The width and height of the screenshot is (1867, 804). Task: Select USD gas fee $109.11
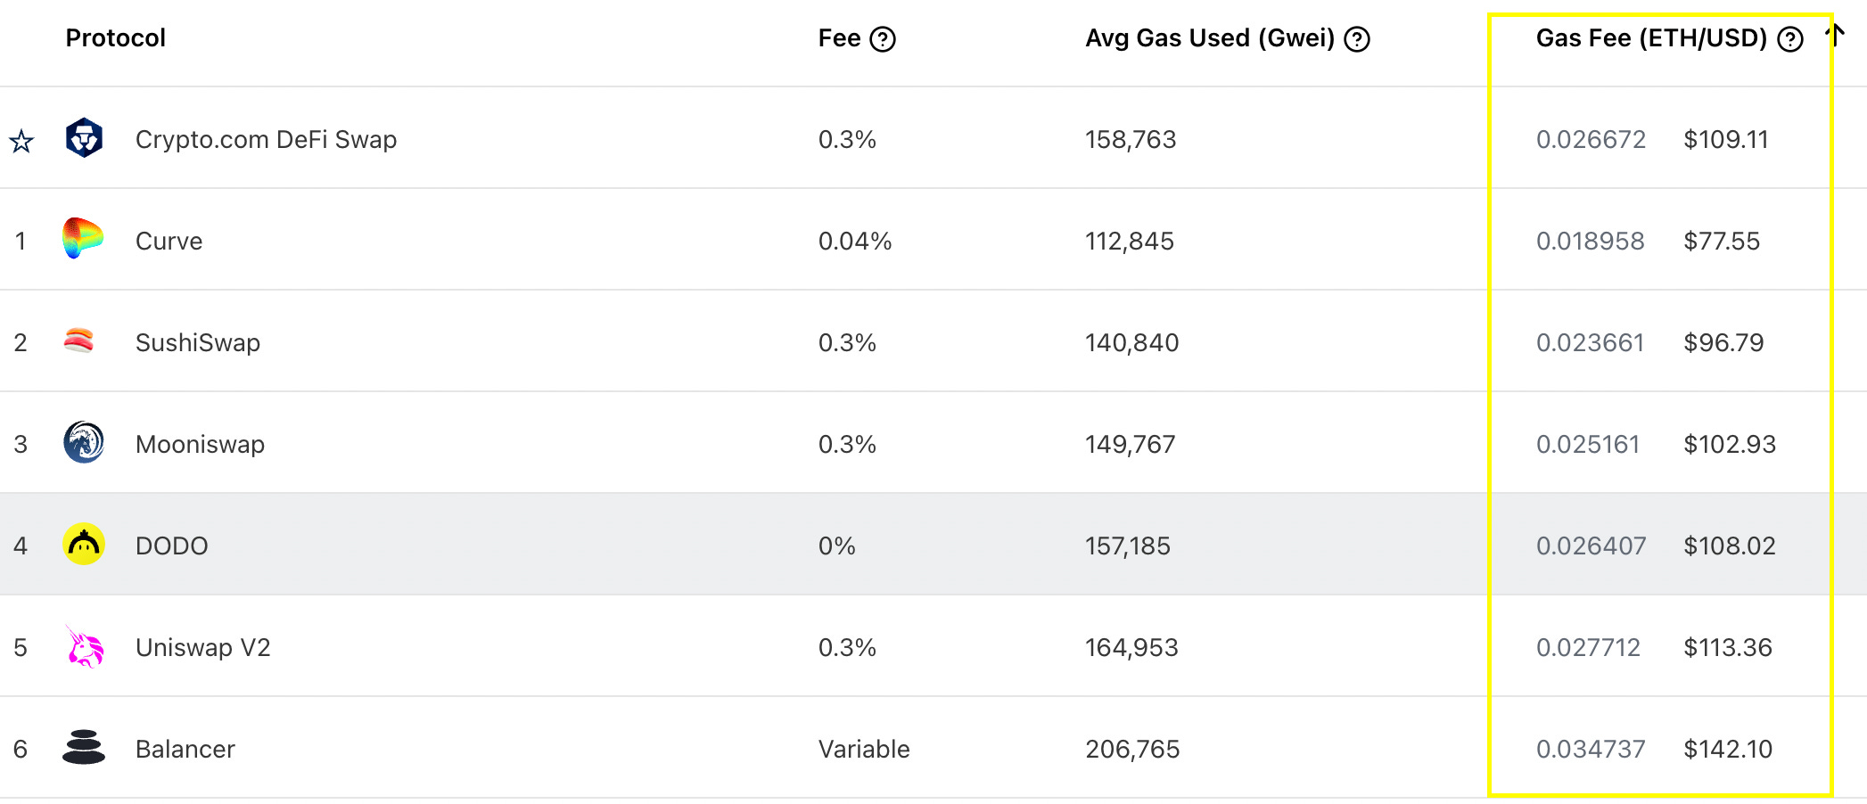[1725, 139]
